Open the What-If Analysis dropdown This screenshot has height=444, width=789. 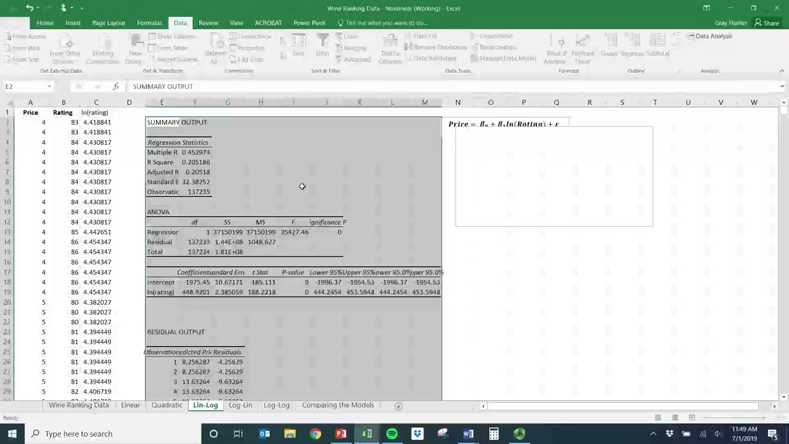556,48
